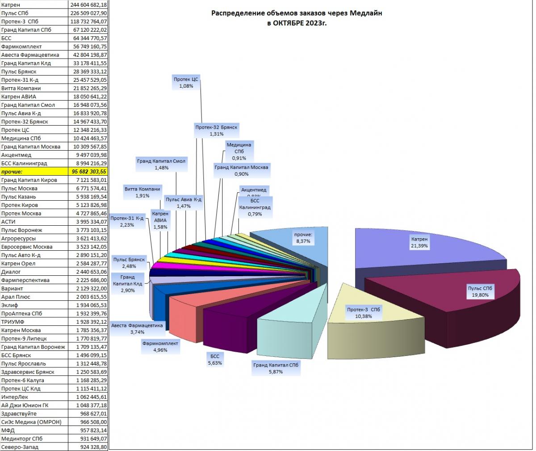Select the Здравствуйте table cell

[34, 413]
